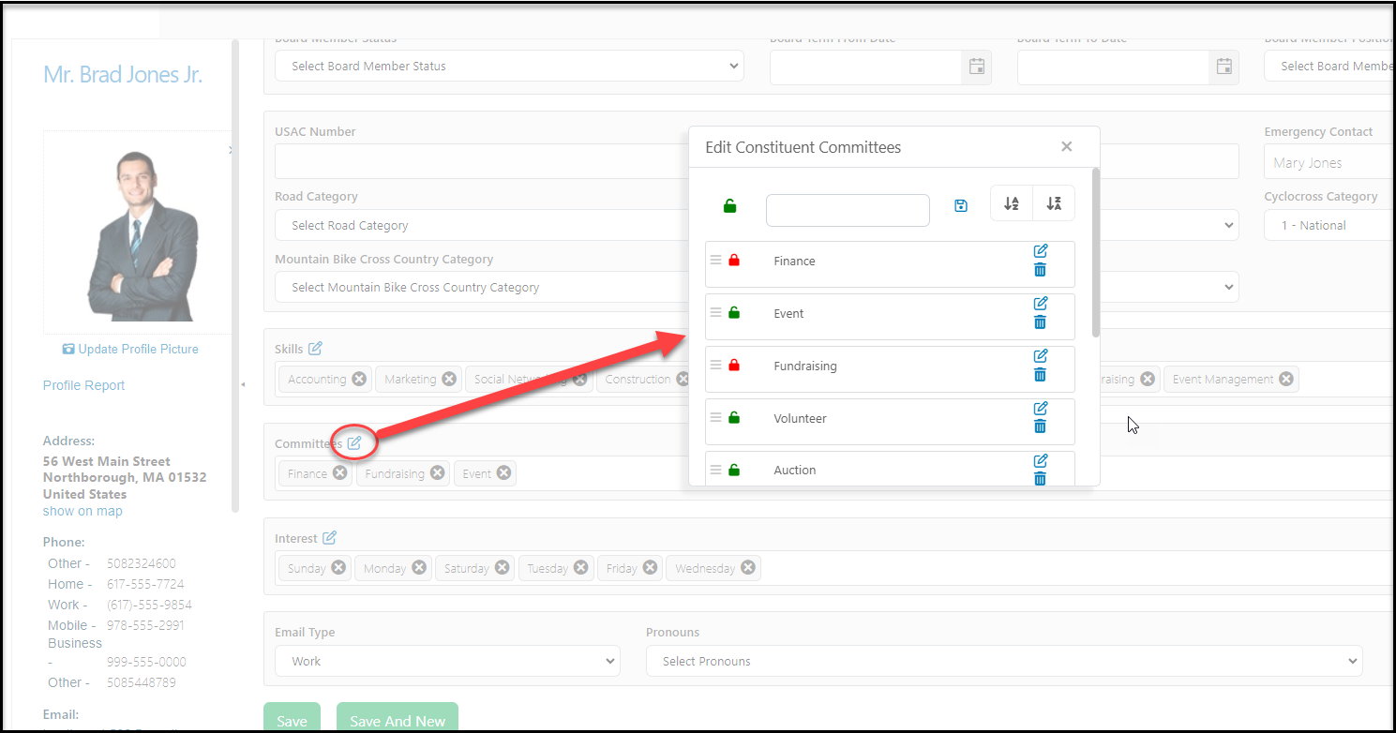Viewport: 1396px width, 733px height.
Task: Delete the Volunteer committee entry
Action: tap(1040, 426)
